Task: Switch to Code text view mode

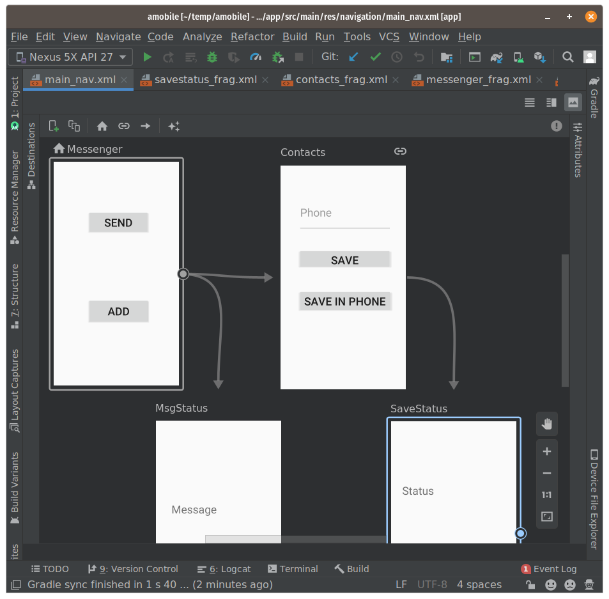Action: [x=529, y=102]
